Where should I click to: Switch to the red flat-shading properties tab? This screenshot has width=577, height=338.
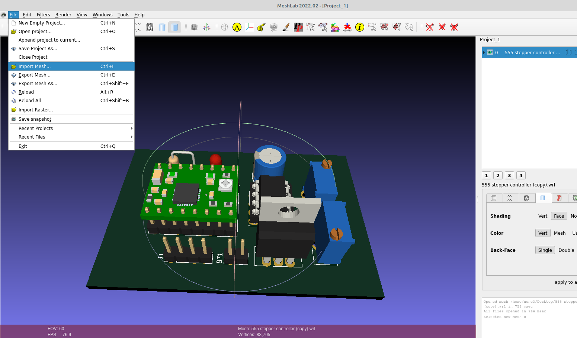560,198
